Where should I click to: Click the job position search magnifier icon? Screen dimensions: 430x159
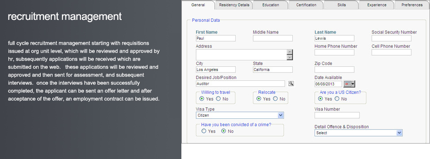coord(291,84)
